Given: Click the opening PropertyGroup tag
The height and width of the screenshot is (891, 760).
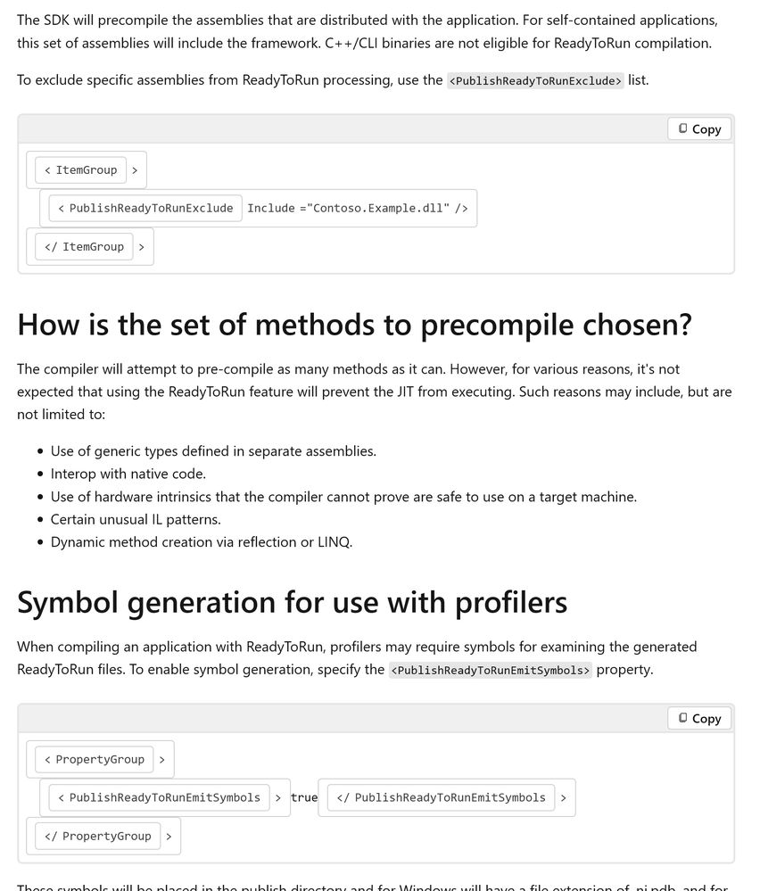Looking at the screenshot, I should point(99,760).
